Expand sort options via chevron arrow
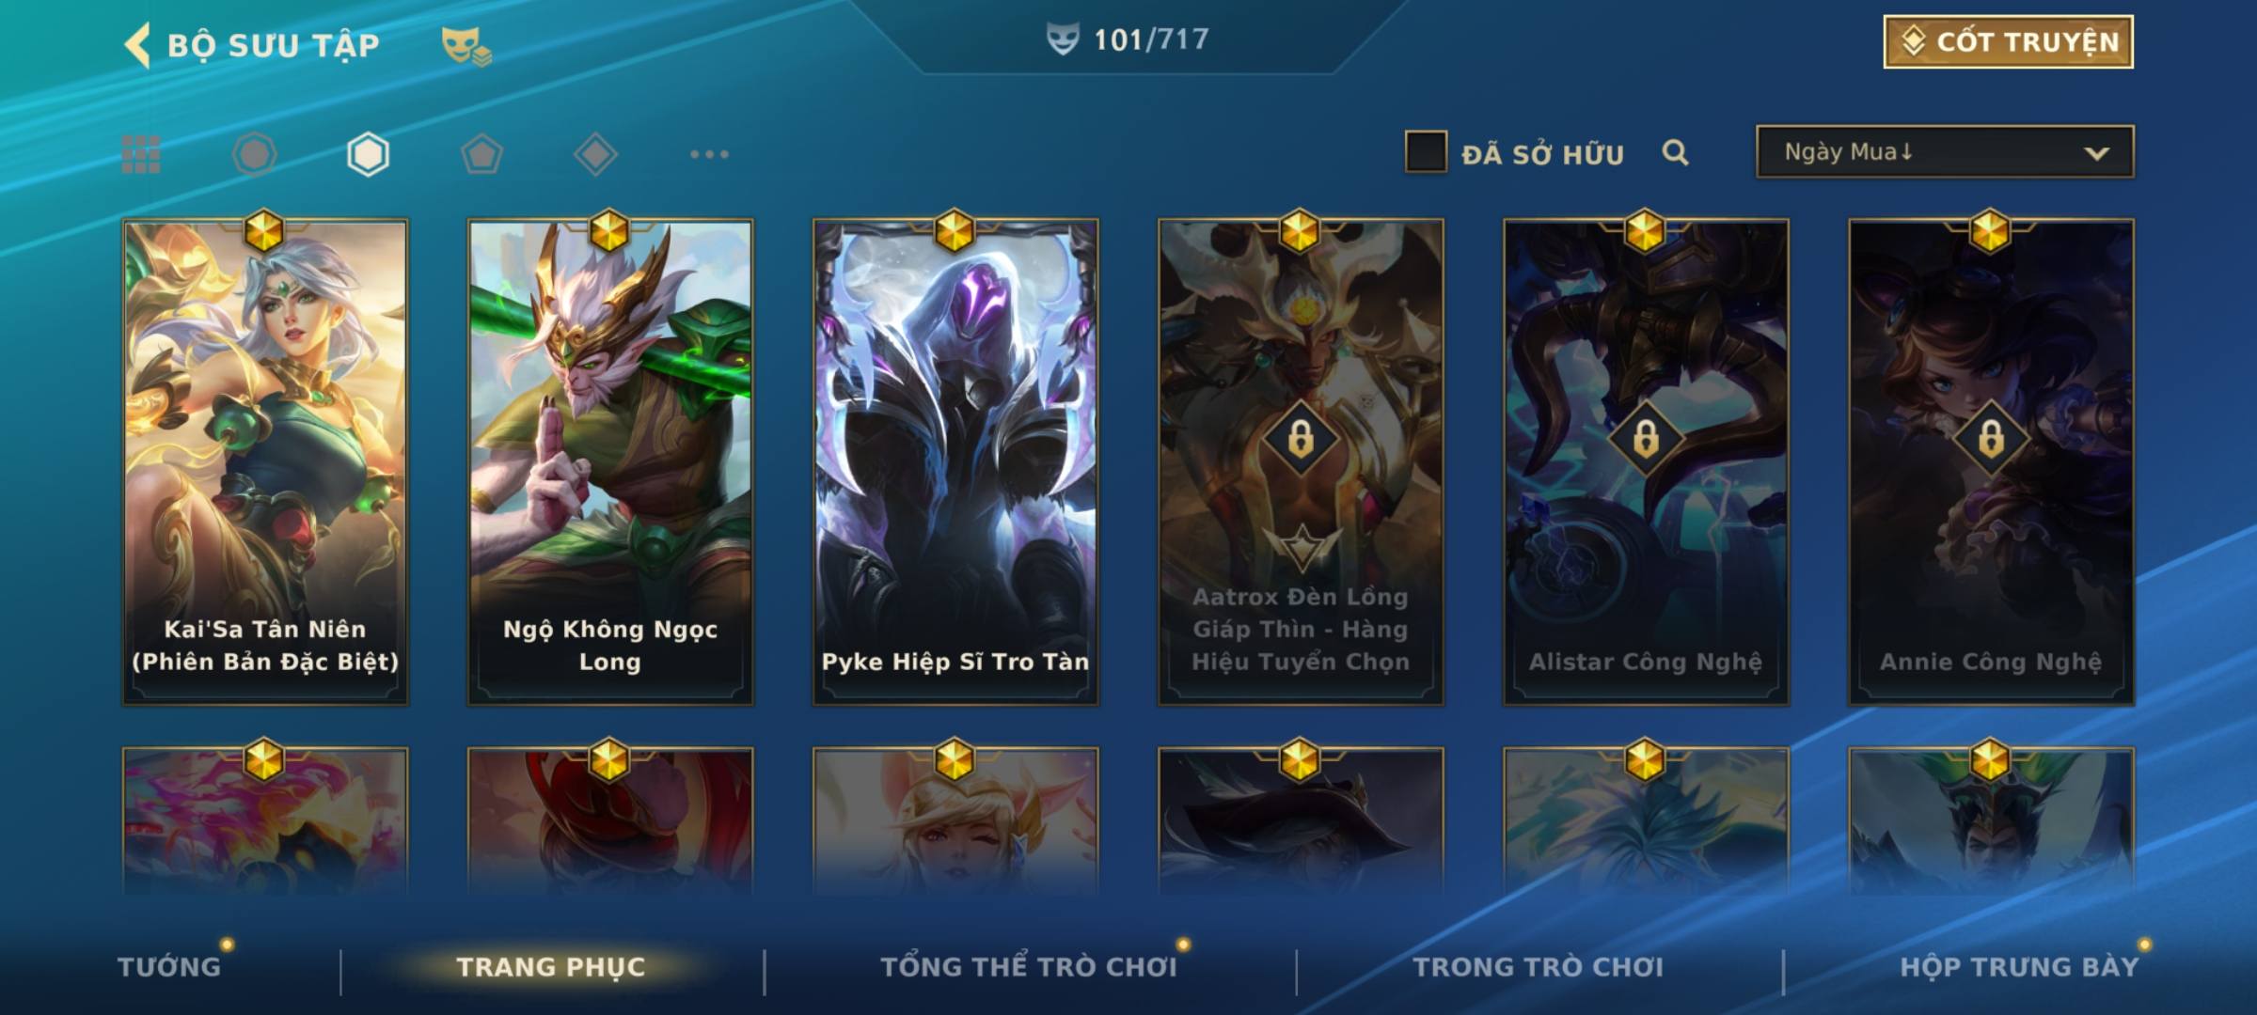Image resolution: width=2257 pixels, height=1015 pixels. pos(2096,153)
